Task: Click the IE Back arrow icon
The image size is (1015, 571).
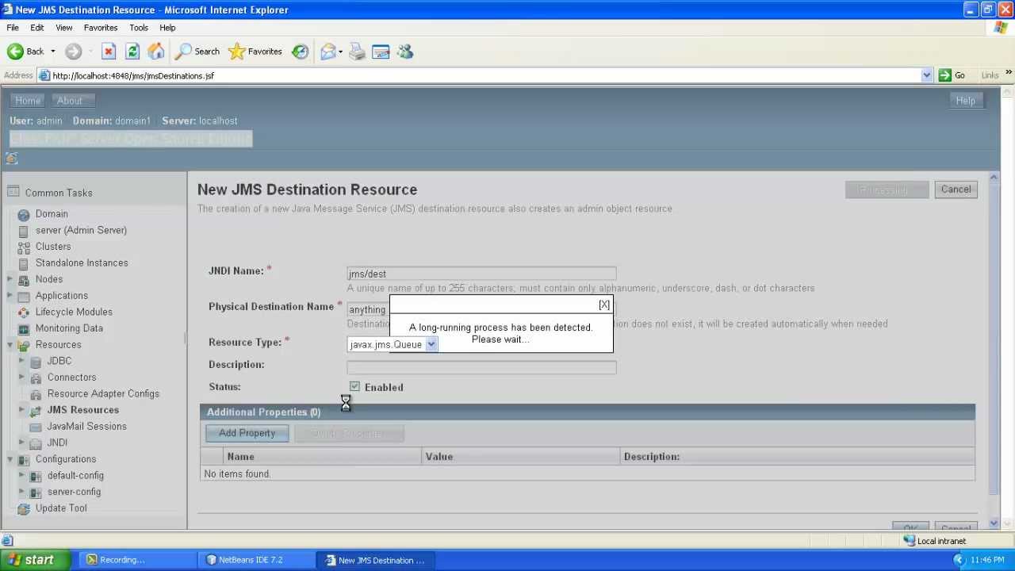Action: coord(15,52)
